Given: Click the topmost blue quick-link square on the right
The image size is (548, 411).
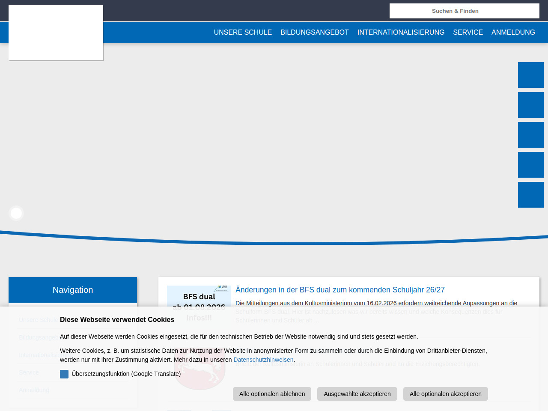Looking at the screenshot, I should point(530,75).
